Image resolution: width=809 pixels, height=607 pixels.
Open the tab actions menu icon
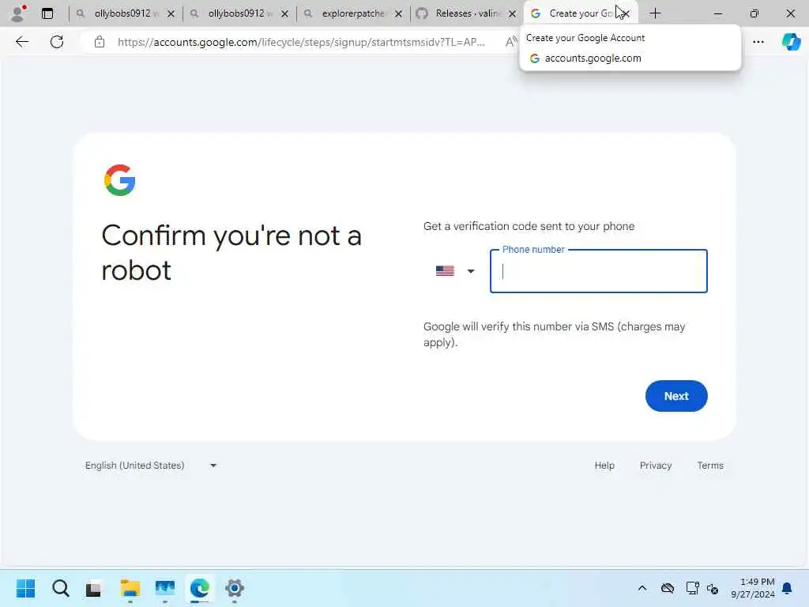tap(47, 13)
